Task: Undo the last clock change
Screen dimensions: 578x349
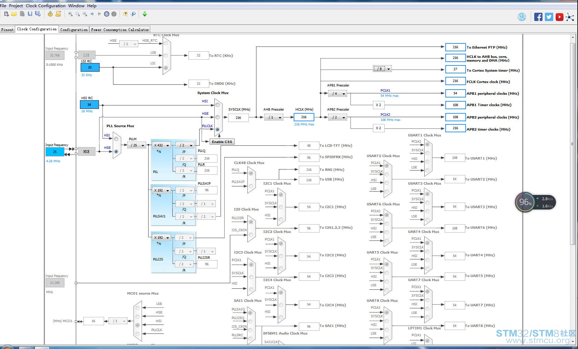Action: point(92,14)
